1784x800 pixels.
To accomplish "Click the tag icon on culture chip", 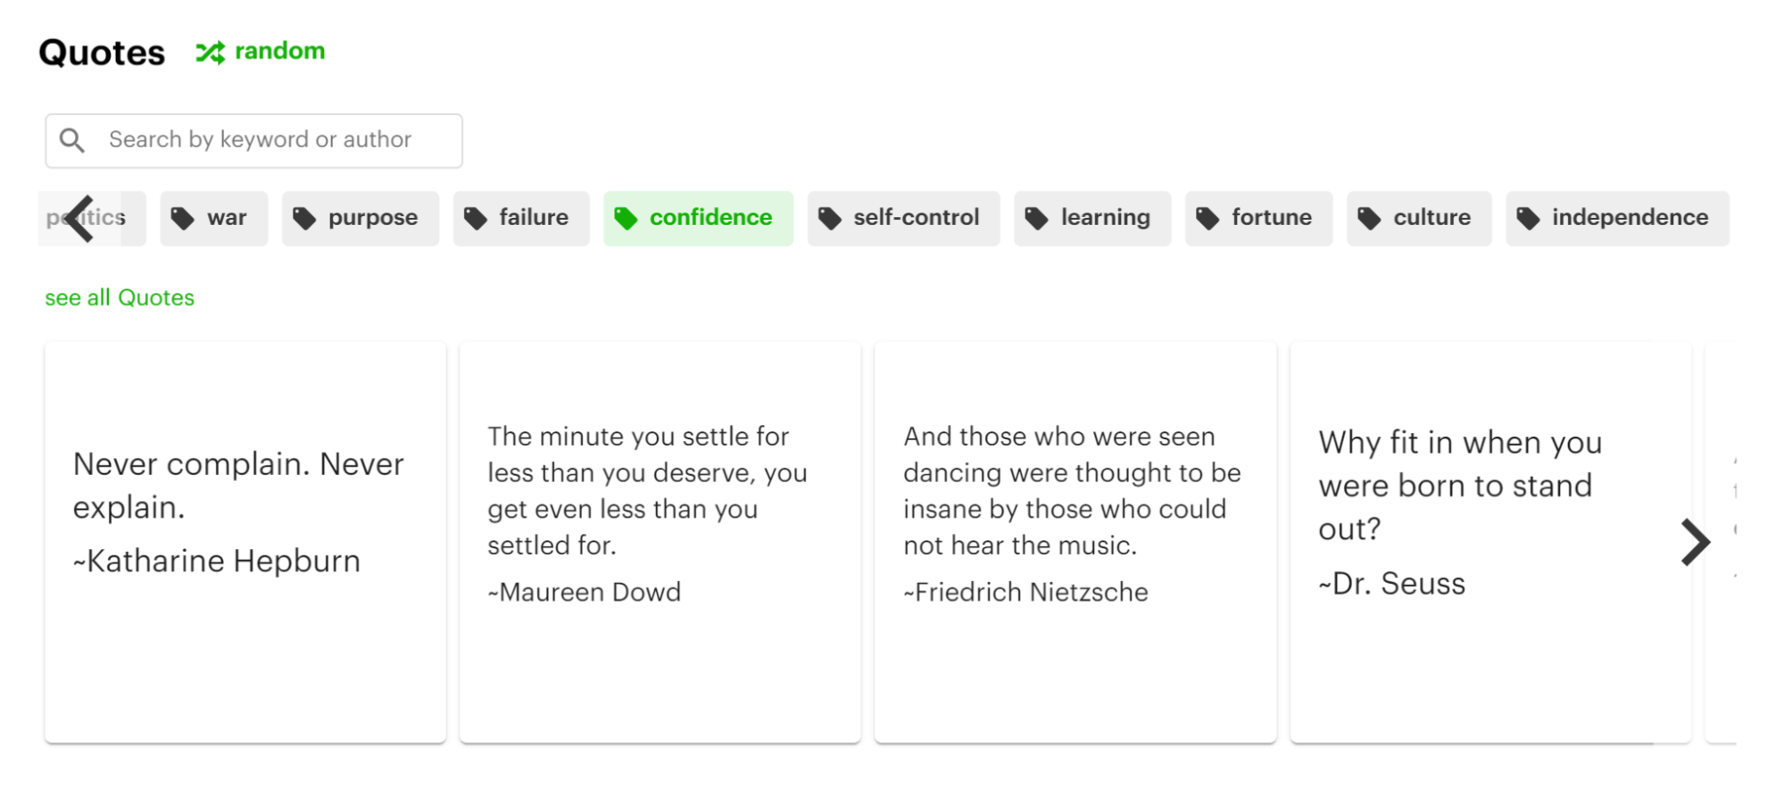I will [x=1369, y=219].
